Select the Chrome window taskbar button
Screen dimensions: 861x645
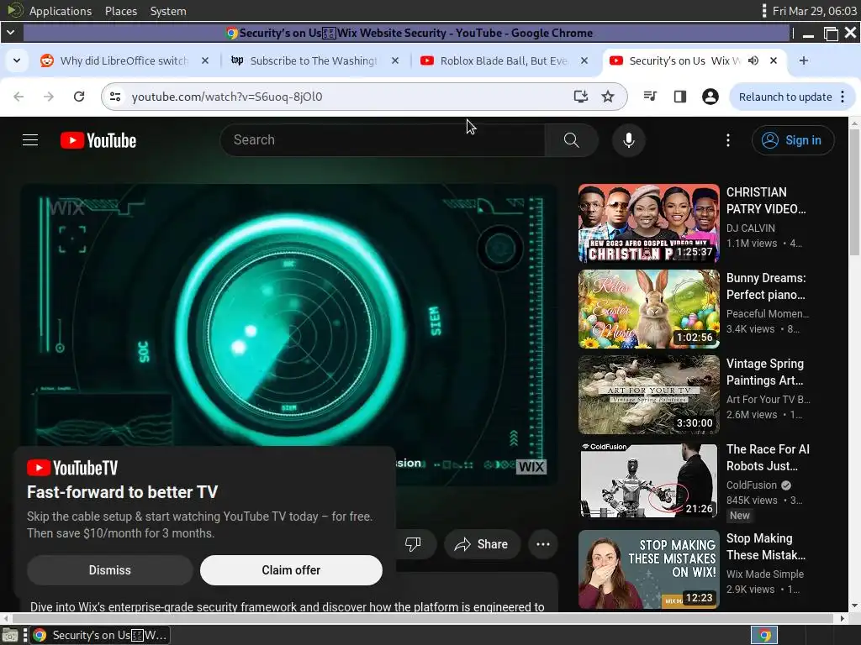coord(99,635)
